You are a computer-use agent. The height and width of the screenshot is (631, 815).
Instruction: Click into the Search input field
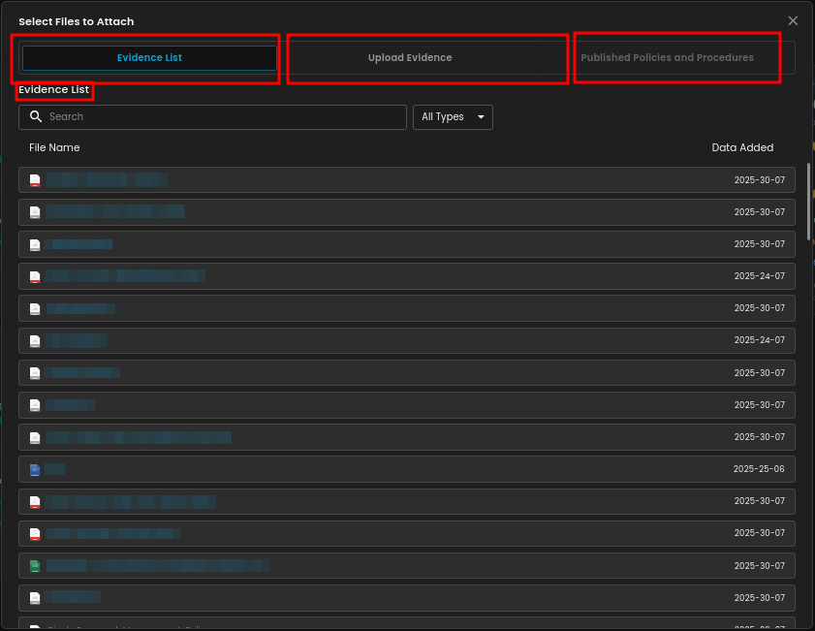(223, 117)
